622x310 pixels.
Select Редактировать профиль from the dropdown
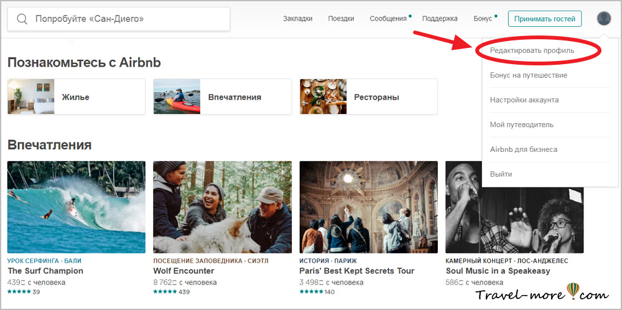point(532,50)
